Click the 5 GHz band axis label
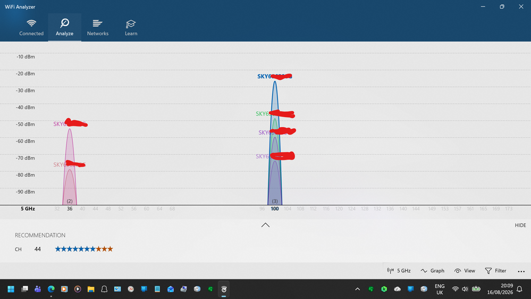 click(28, 209)
